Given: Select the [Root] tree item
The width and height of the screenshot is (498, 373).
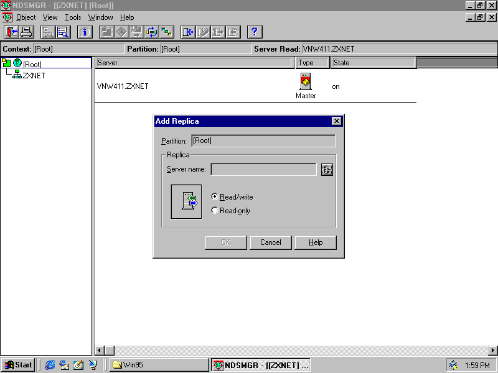Looking at the screenshot, I should (x=32, y=64).
